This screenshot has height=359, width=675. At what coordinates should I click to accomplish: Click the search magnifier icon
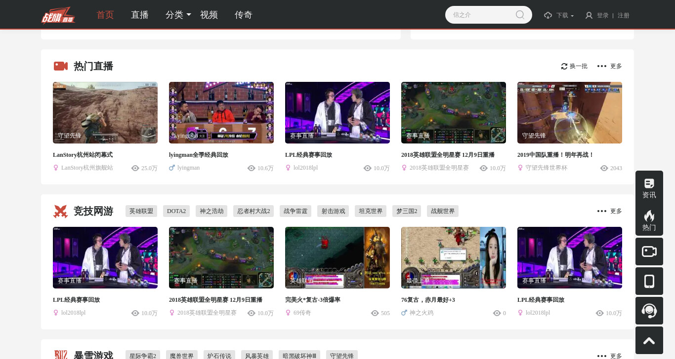pos(520,15)
